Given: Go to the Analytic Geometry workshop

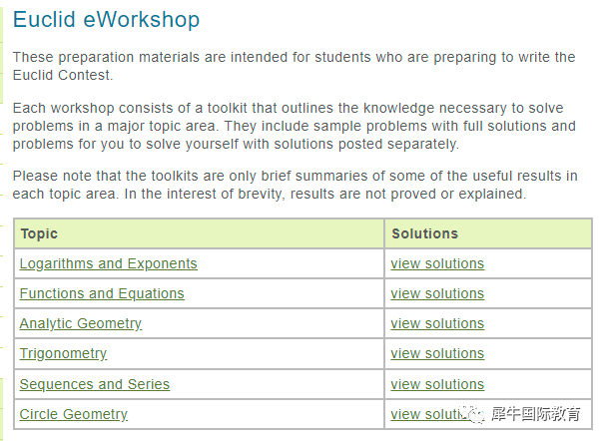Looking at the screenshot, I should 81,323.
